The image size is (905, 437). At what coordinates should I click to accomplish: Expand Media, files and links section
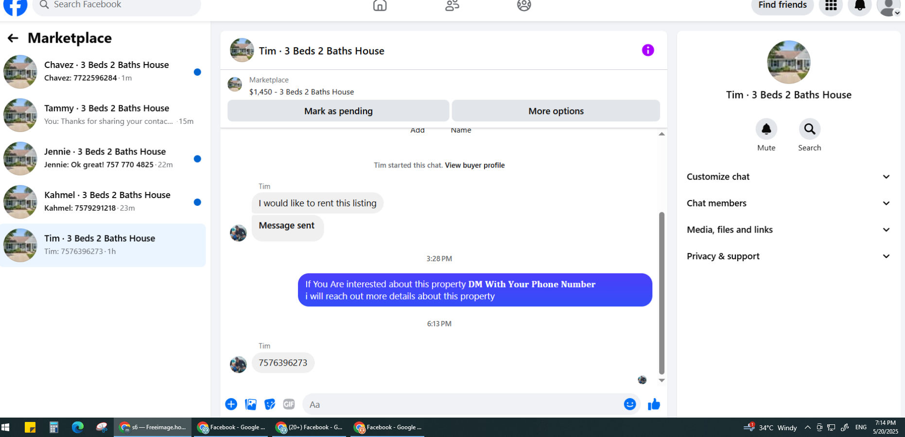(x=788, y=230)
